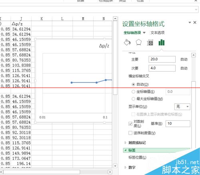Select cell with value 149.9894
Viewport: 200px width, 175px height.
[21, 153]
